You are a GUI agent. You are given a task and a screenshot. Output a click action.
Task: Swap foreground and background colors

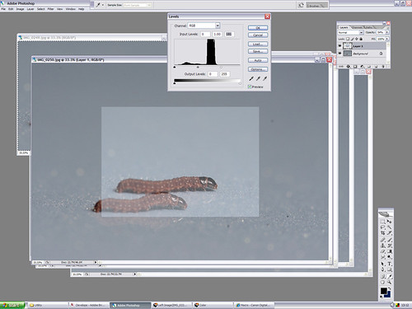point(390,289)
